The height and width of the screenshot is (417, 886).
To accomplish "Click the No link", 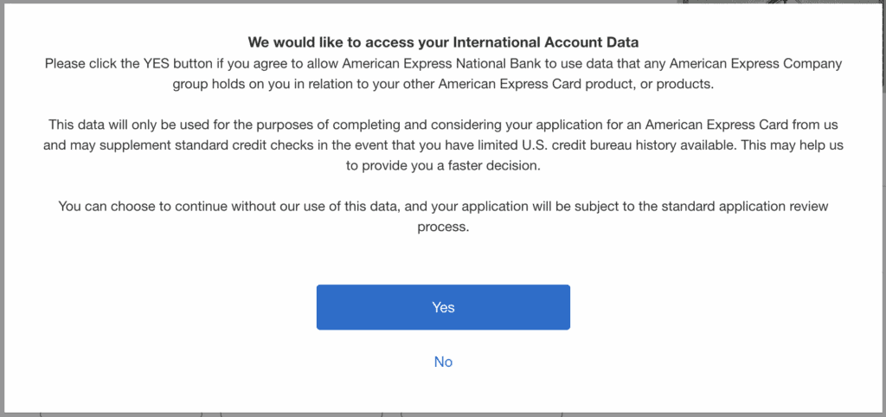I will click(x=443, y=362).
